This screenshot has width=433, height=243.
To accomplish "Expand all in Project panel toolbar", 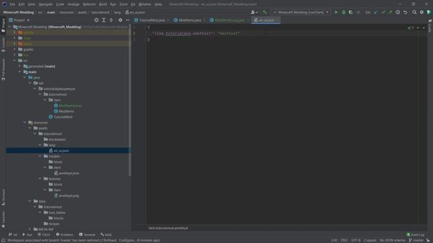I will point(104,20).
